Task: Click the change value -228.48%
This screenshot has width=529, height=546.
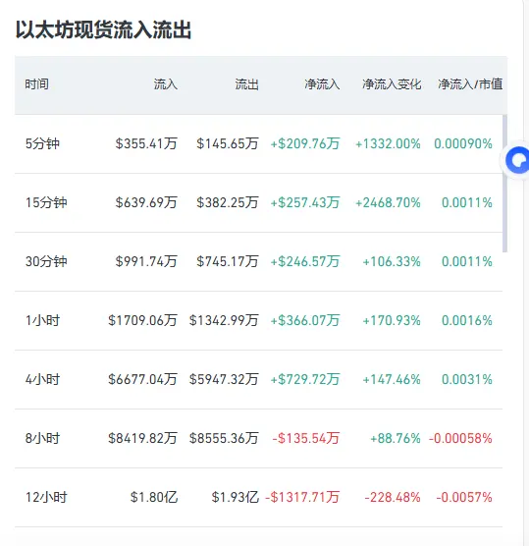Action: (393, 497)
